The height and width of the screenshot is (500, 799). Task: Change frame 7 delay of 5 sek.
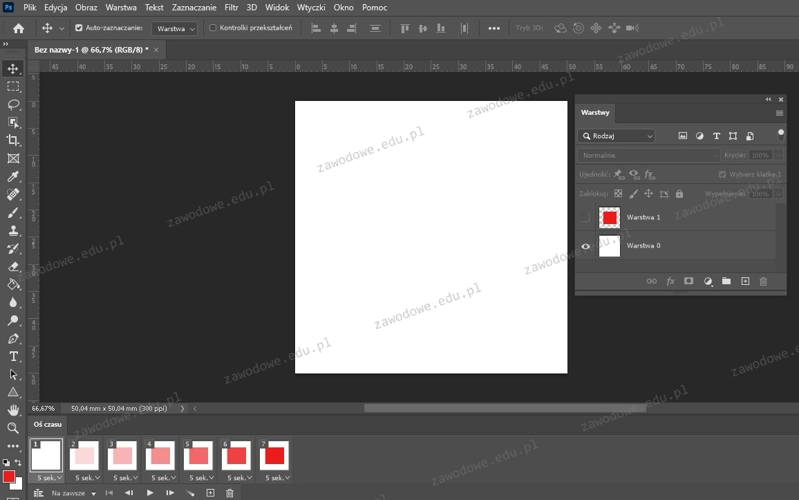277,478
